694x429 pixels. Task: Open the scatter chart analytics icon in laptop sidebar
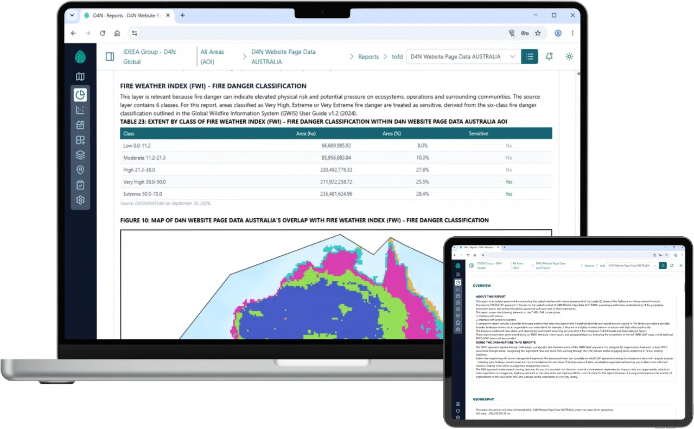tap(80, 110)
